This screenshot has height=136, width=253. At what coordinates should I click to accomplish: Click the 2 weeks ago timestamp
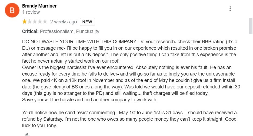64,22
